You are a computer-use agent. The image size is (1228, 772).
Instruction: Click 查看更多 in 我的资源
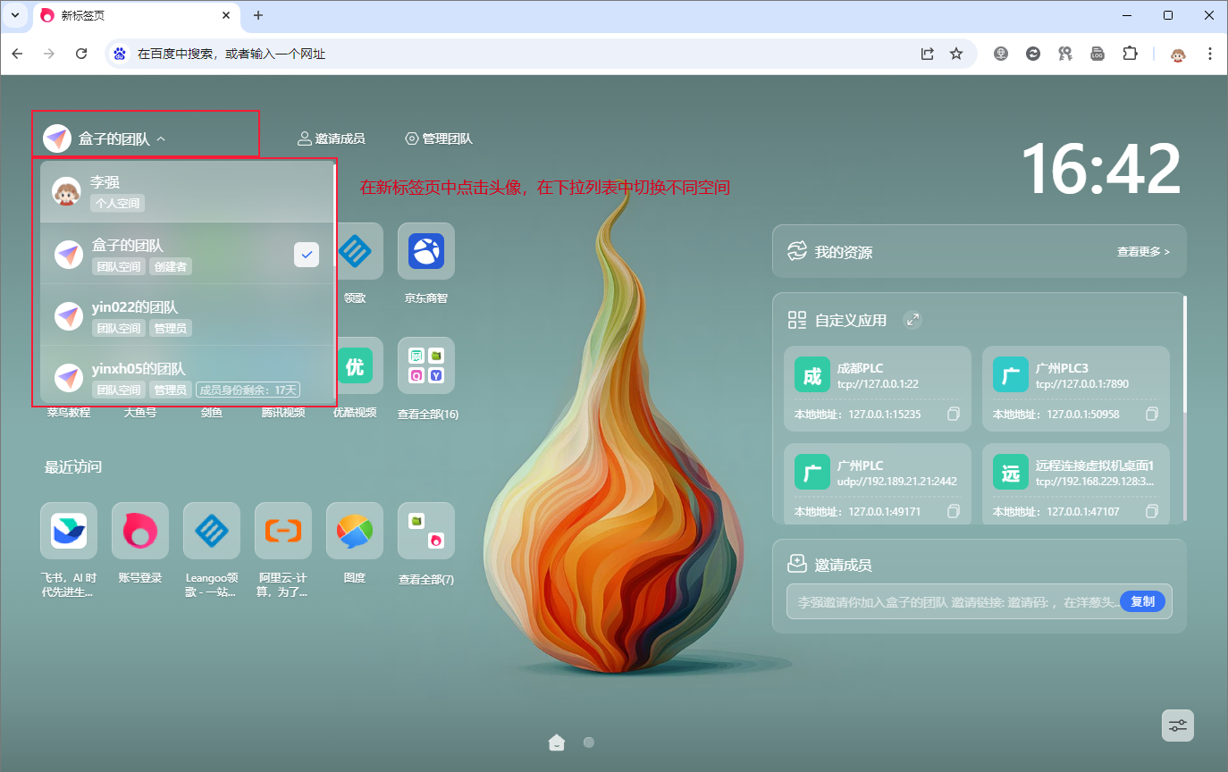tap(1143, 252)
